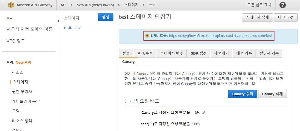
Task: Open 모델 in sidebar
Action: point(16,111)
